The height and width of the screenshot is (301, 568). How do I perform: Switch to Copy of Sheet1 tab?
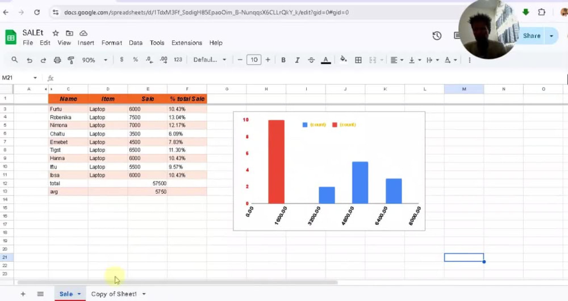point(114,294)
